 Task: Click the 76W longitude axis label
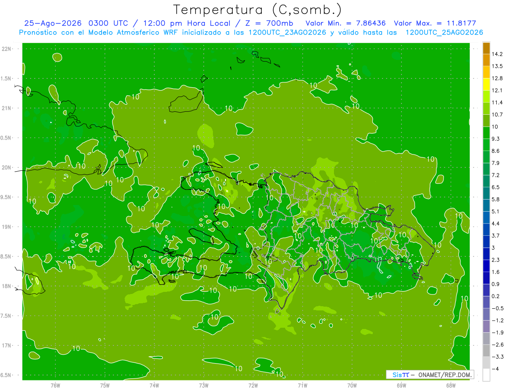pyautogui.click(x=55, y=386)
